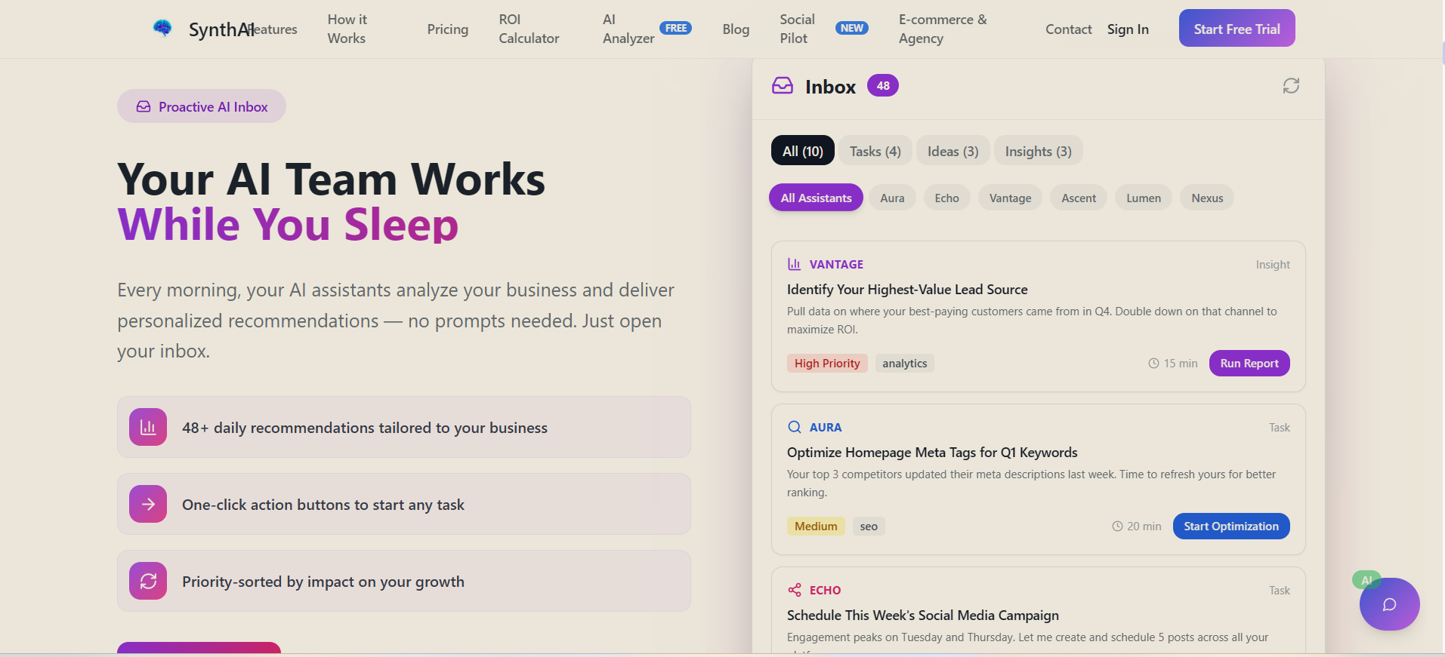Filter the inbox by Ascent
This screenshot has width=1445, height=657.
(x=1079, y=198)
